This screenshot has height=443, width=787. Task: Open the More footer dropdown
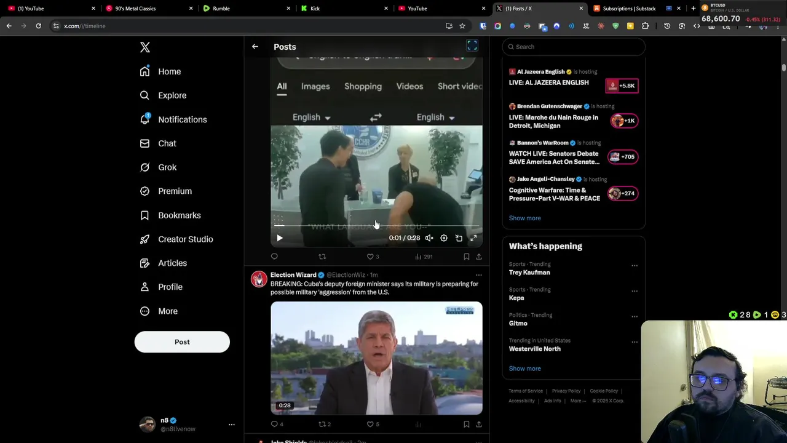pyautogui.click(x=578, y=401)
